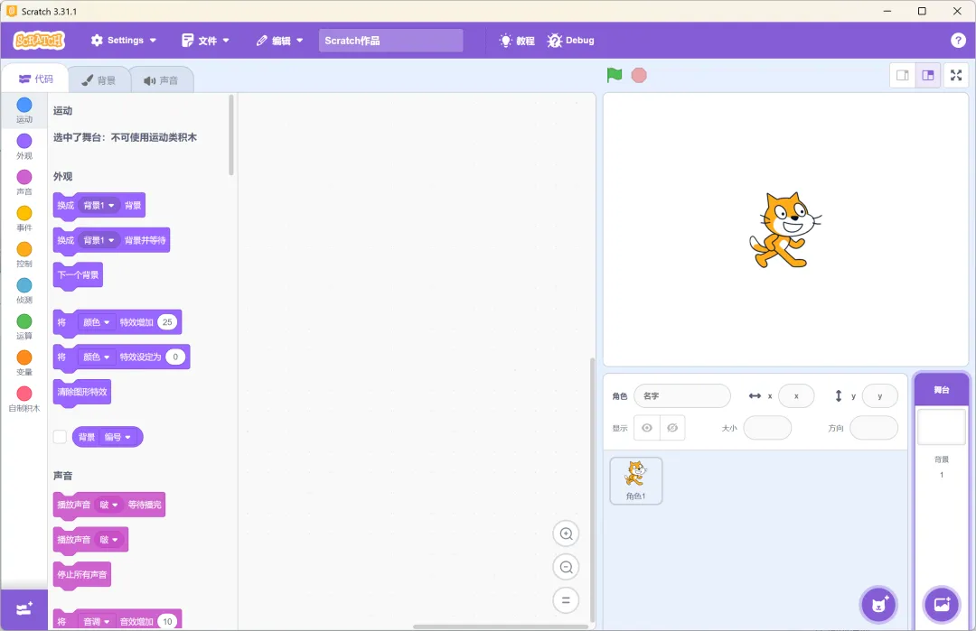Click the block palette vertical scrollbar
This screenshot has width=976, height=631.
[231, 135]
